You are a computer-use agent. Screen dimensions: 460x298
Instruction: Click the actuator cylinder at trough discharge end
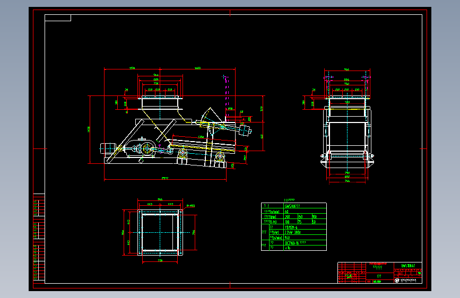(x=245, y=130)
